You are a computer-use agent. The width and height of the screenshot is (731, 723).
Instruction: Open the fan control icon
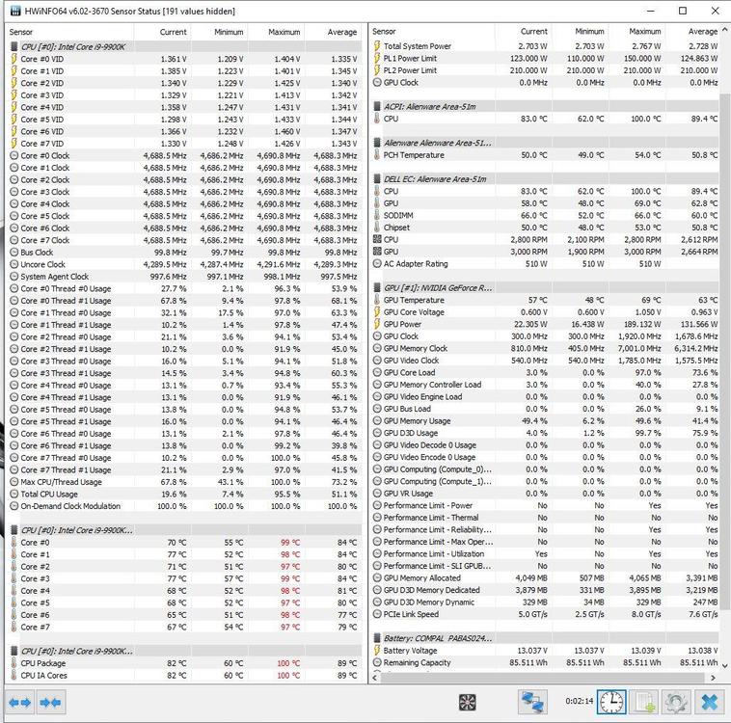click(468, 703)
